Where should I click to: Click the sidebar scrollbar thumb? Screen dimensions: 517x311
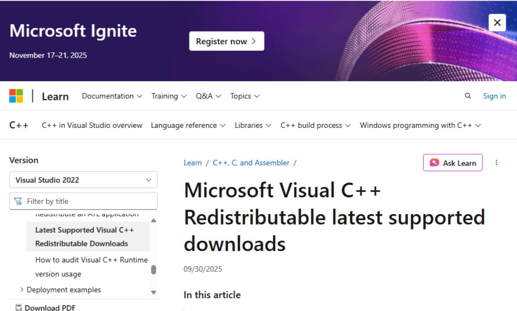tap(154, 270)
